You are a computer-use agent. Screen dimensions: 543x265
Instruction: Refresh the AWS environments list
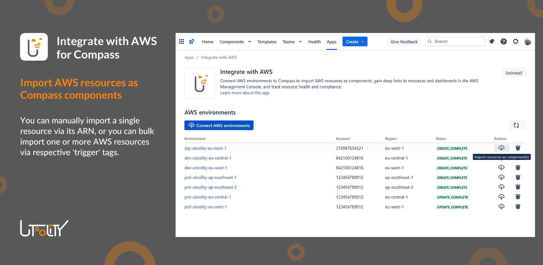(517, 125)
